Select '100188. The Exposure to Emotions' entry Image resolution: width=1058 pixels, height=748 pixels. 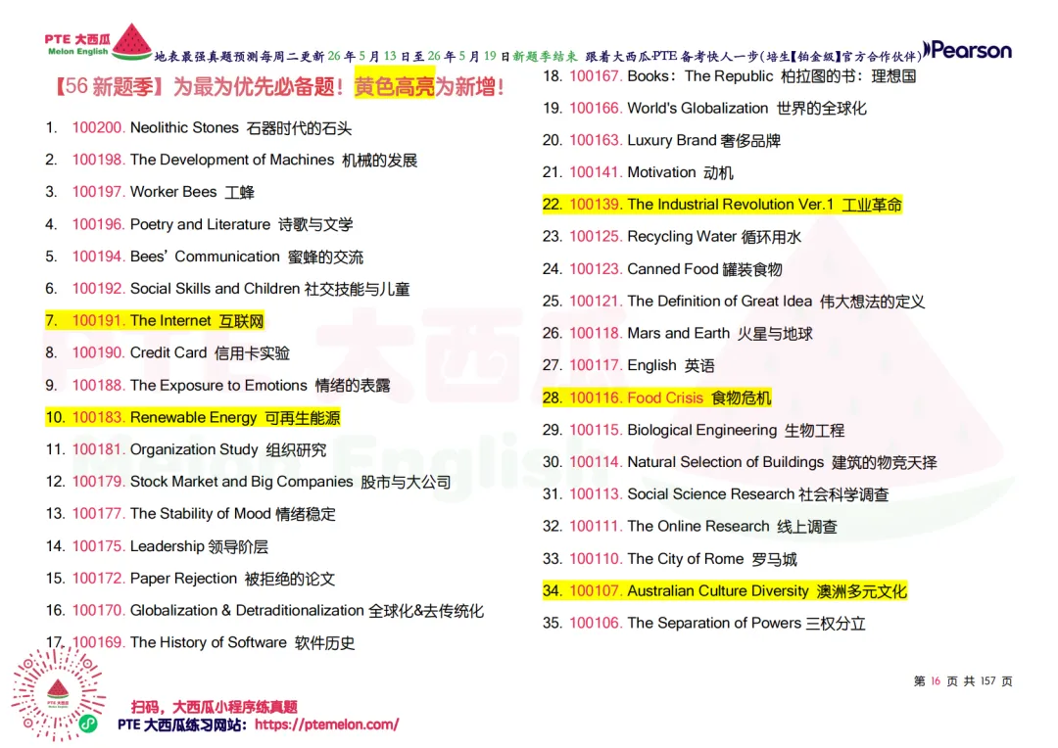click(217, 385)
